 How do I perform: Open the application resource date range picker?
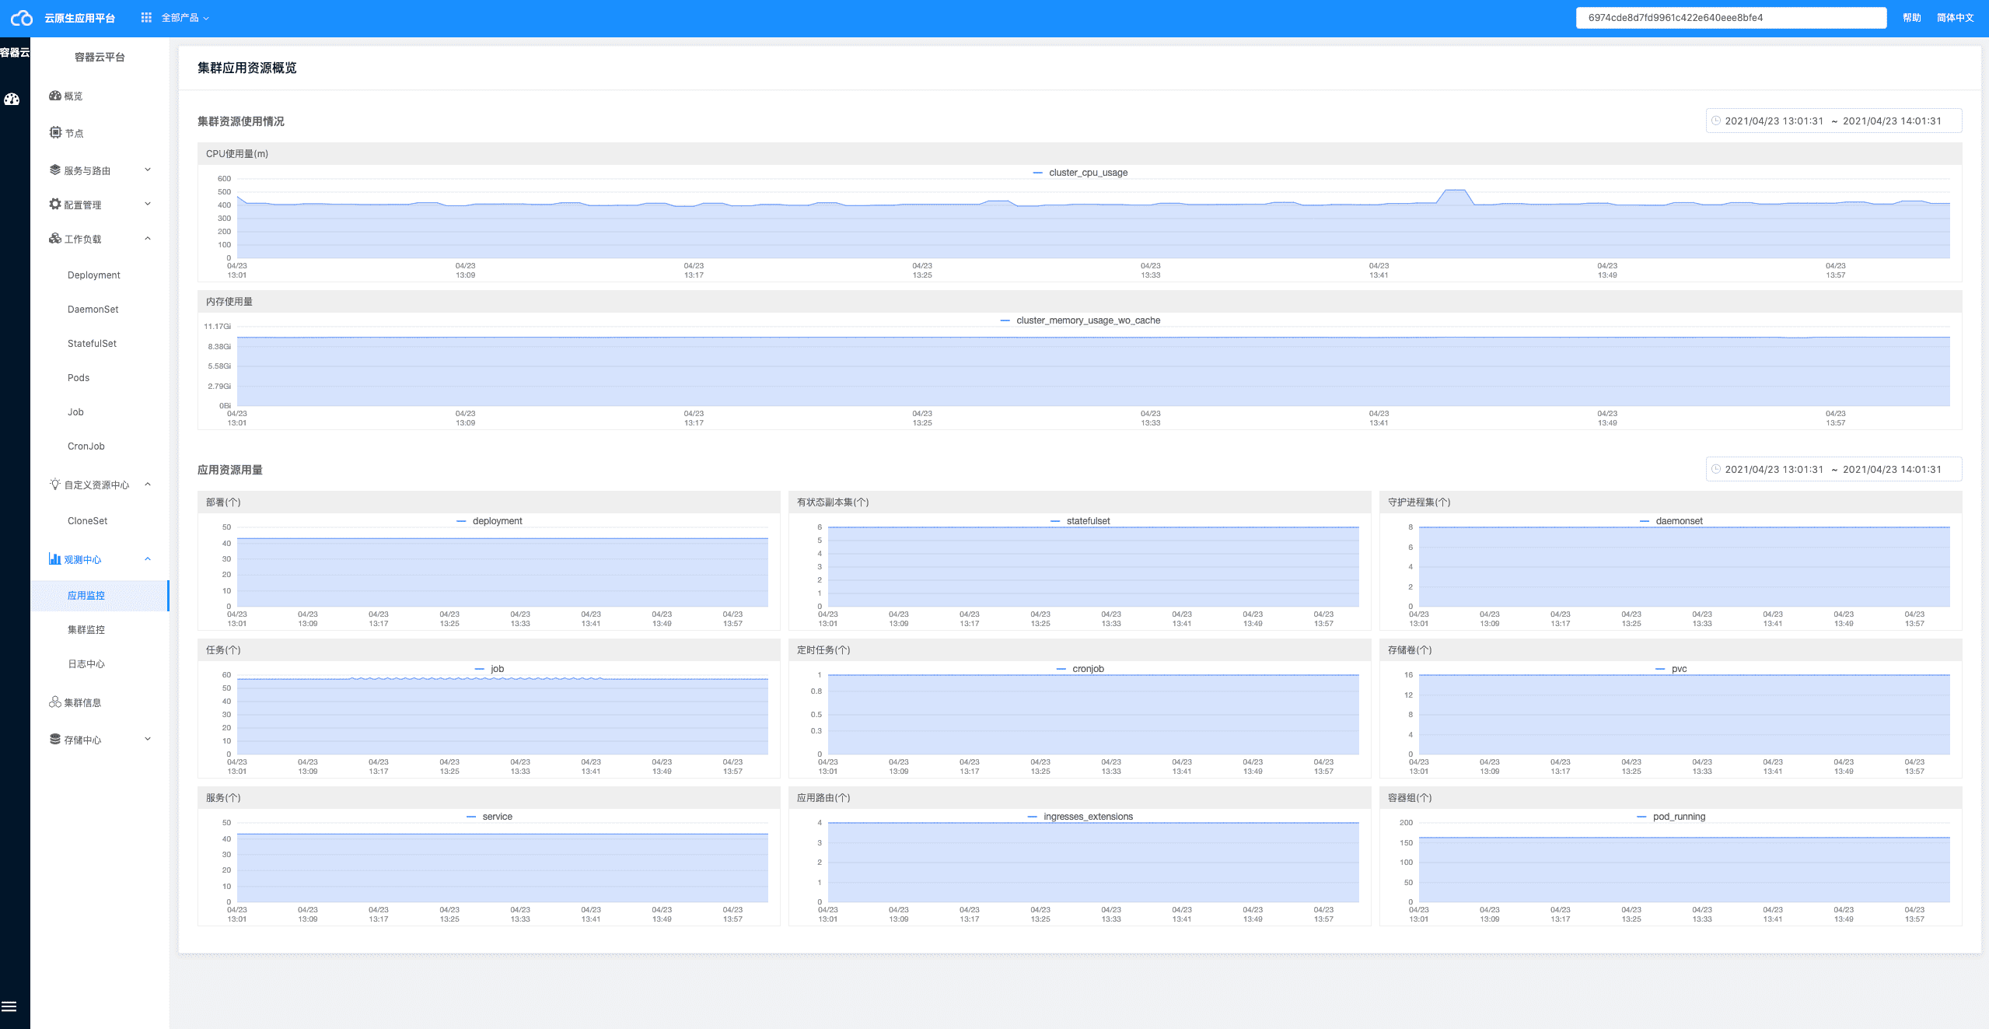[1833, 469]
